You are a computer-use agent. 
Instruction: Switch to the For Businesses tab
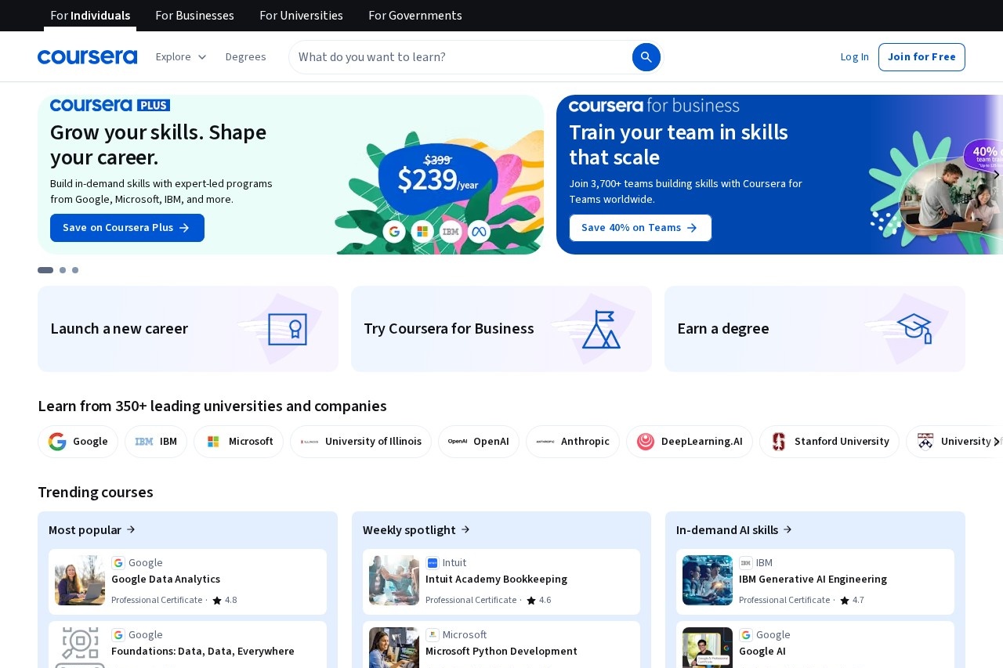pos(194,15)
